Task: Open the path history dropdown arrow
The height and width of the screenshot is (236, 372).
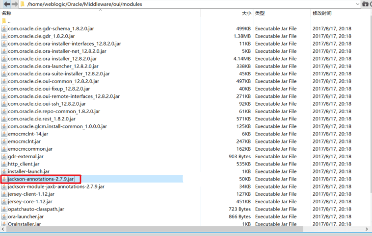Action: point(357,4)
